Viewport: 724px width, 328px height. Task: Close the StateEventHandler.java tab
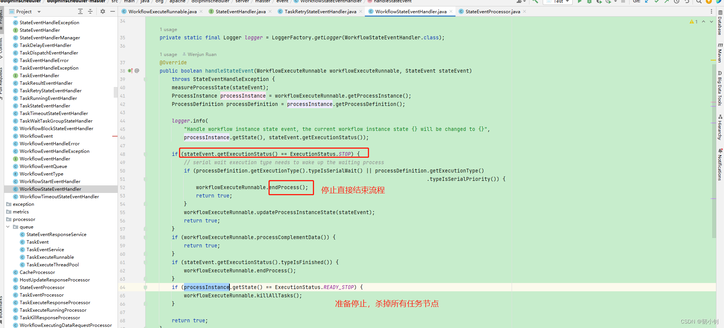270,12
